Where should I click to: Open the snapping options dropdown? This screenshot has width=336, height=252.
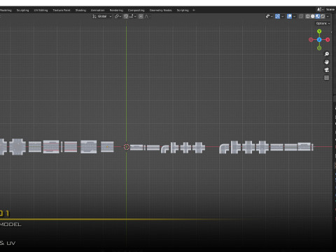coord(132,16)
